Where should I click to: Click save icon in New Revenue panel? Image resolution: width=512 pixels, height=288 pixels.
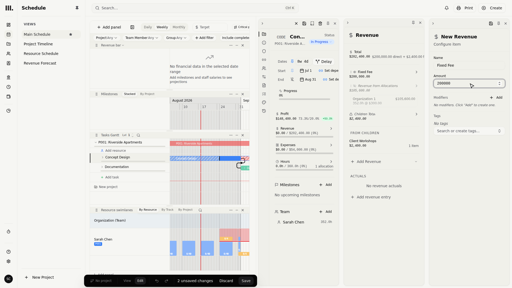491,23
